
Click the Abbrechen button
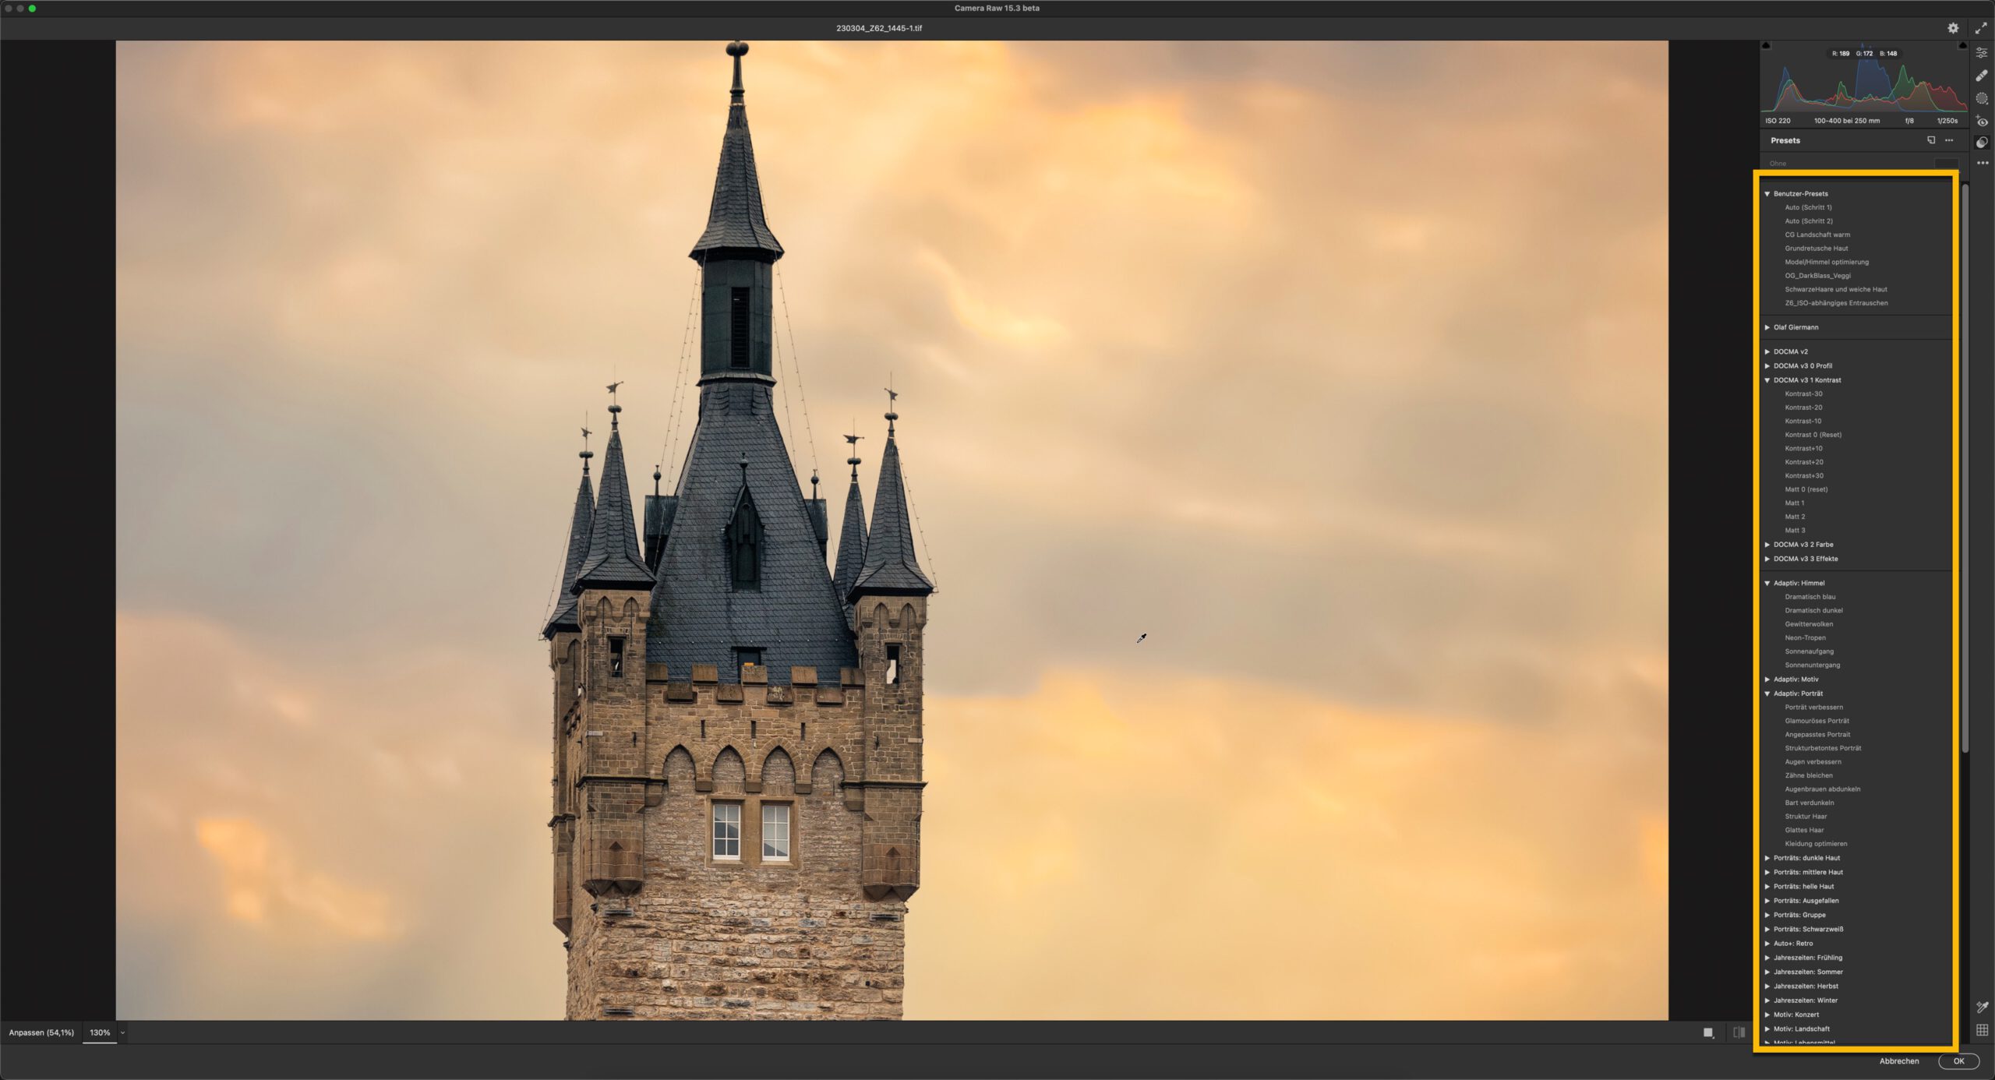pos(1898,1061)
